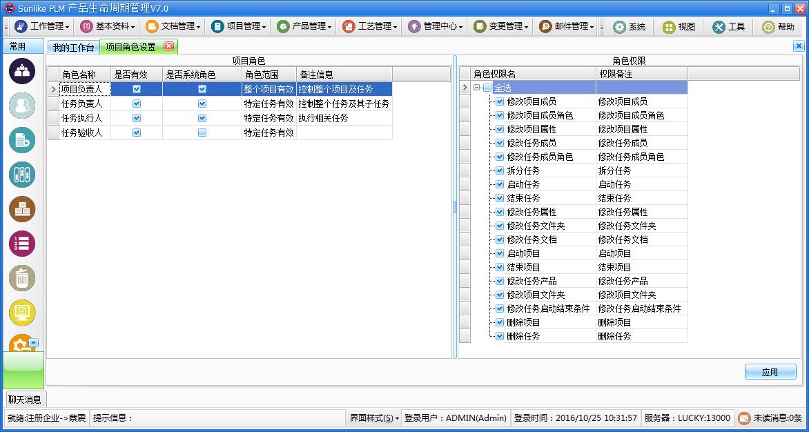Click the purple organization chart sidebar icon

22,71
